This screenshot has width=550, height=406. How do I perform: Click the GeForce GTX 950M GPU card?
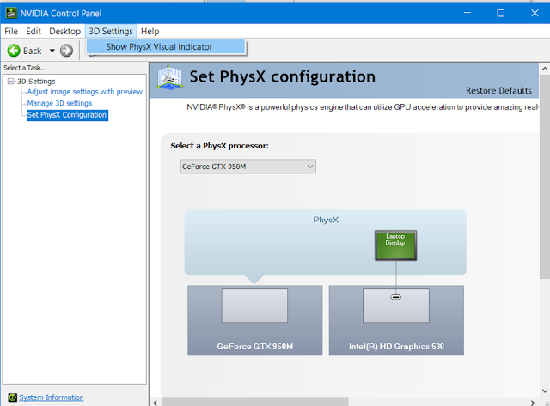(x=254, y=320)
